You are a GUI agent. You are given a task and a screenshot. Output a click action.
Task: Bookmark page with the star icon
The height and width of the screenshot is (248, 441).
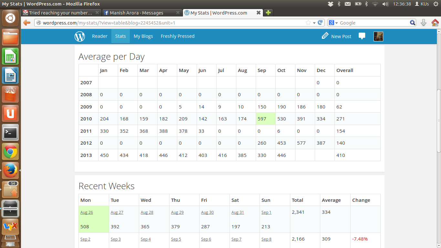pos(308,23)
